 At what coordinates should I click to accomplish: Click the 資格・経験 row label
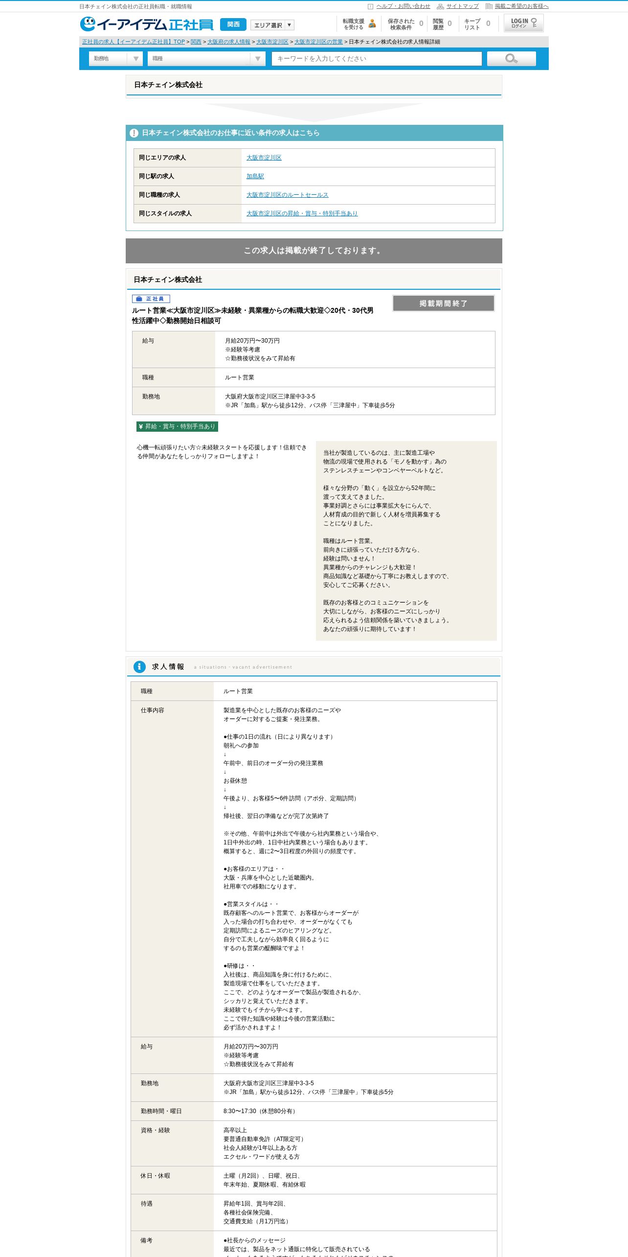tap(156, 1130)
